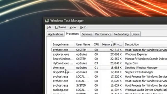Image resolution: width=167 pixels, height=94 pixels.
Task: Go to the Networking tab
Action: tap(121, 34)
